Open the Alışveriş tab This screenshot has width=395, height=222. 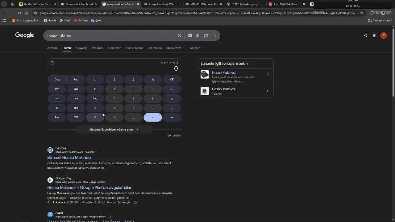81,48
